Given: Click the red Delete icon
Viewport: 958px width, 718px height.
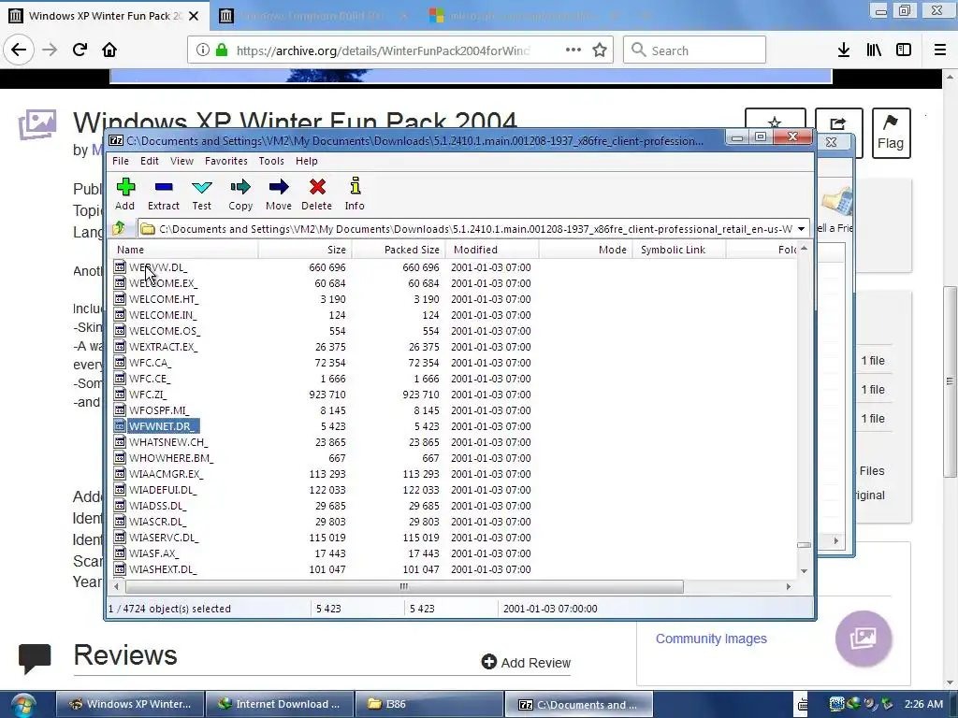Looking at the screenshot, I should click(317, 187).
